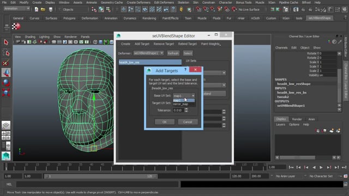Open the Deformer seUVBlendShape1 dropdown
Screen dimensions: 349x196
[x=148, y=53]
